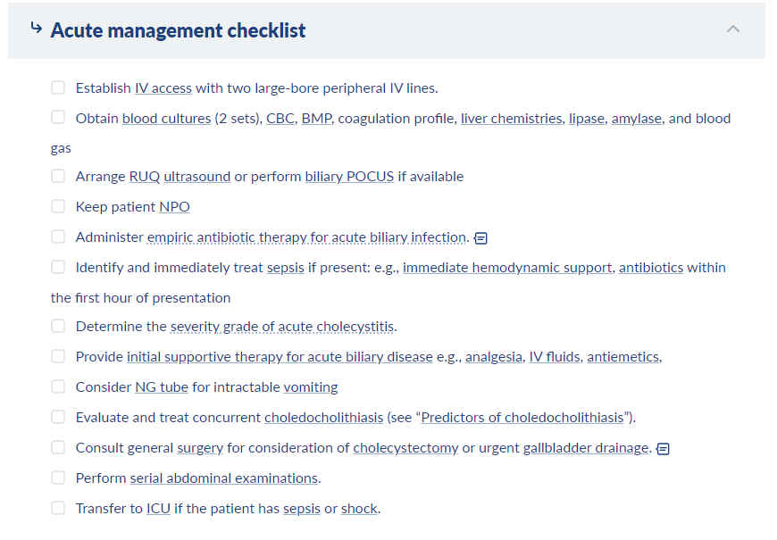777x540 pixels.
Task: Click the lipase link
Action: coord(587,119)
